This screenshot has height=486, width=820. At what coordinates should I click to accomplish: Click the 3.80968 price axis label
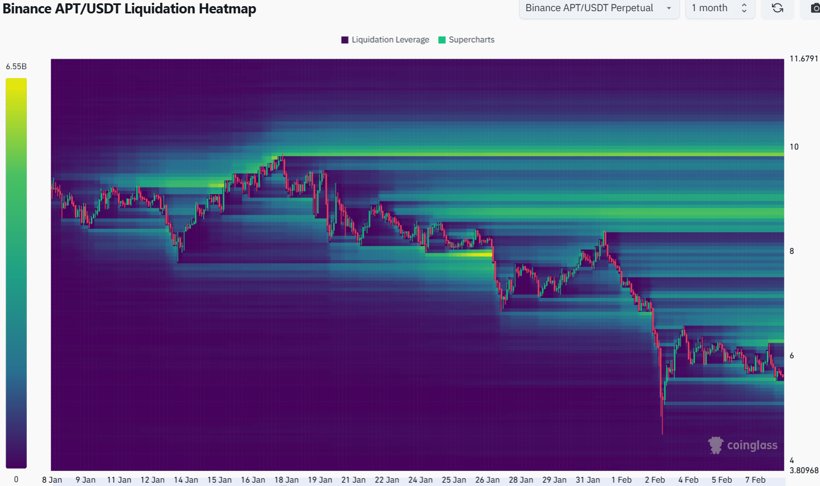pyautogui.click(x=804, y=470)
